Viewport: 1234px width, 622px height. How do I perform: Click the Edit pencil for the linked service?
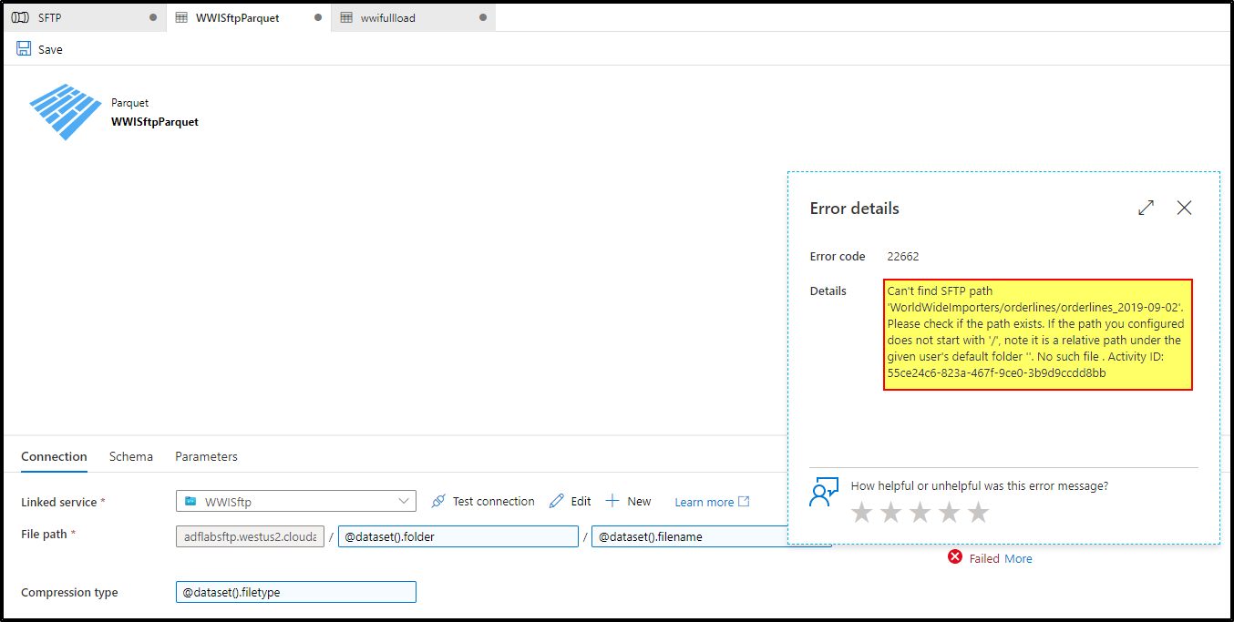coord(555,501)
